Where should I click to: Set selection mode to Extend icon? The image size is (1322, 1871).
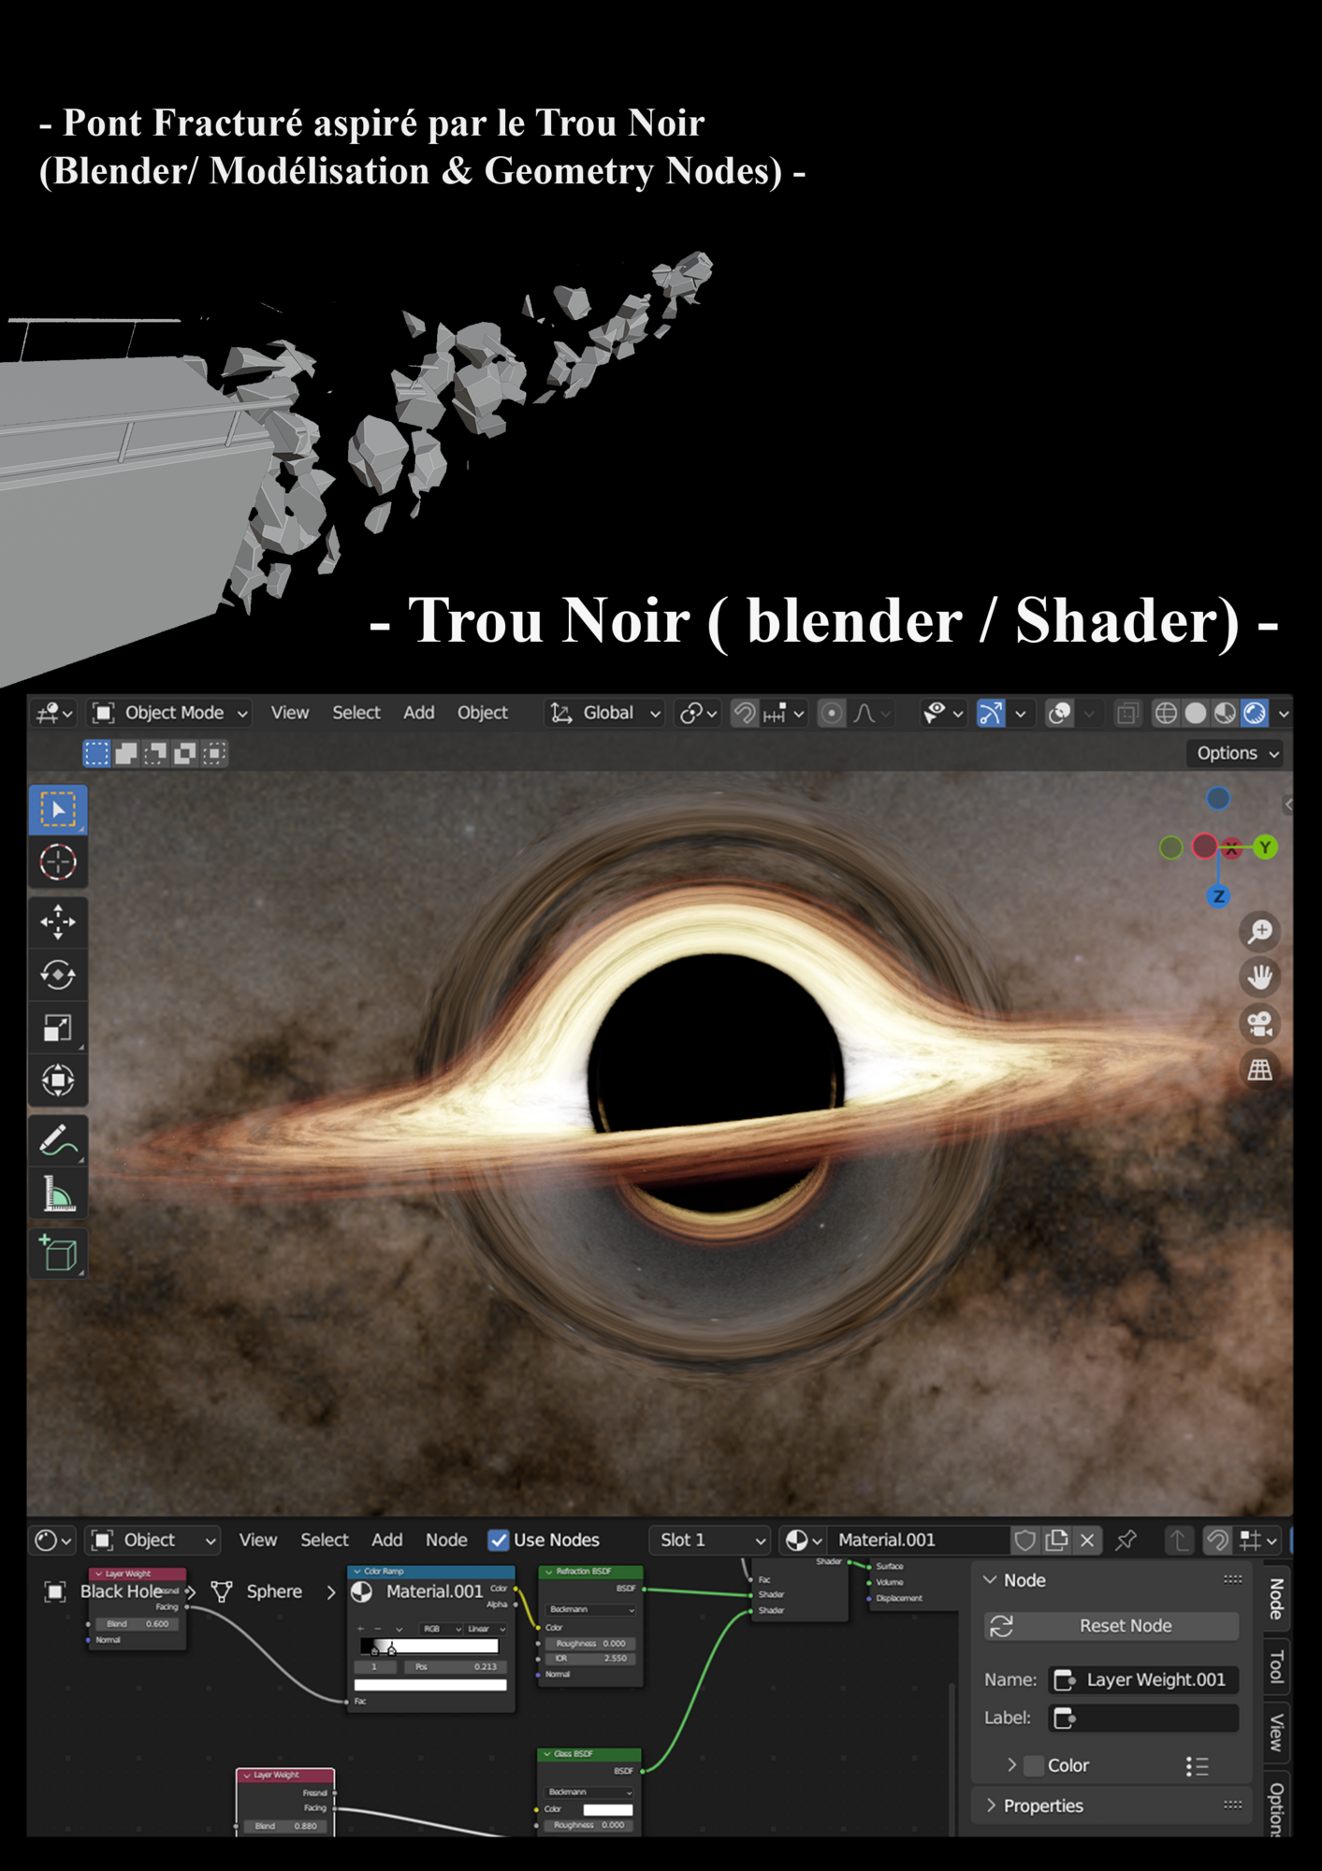point(126,754)
